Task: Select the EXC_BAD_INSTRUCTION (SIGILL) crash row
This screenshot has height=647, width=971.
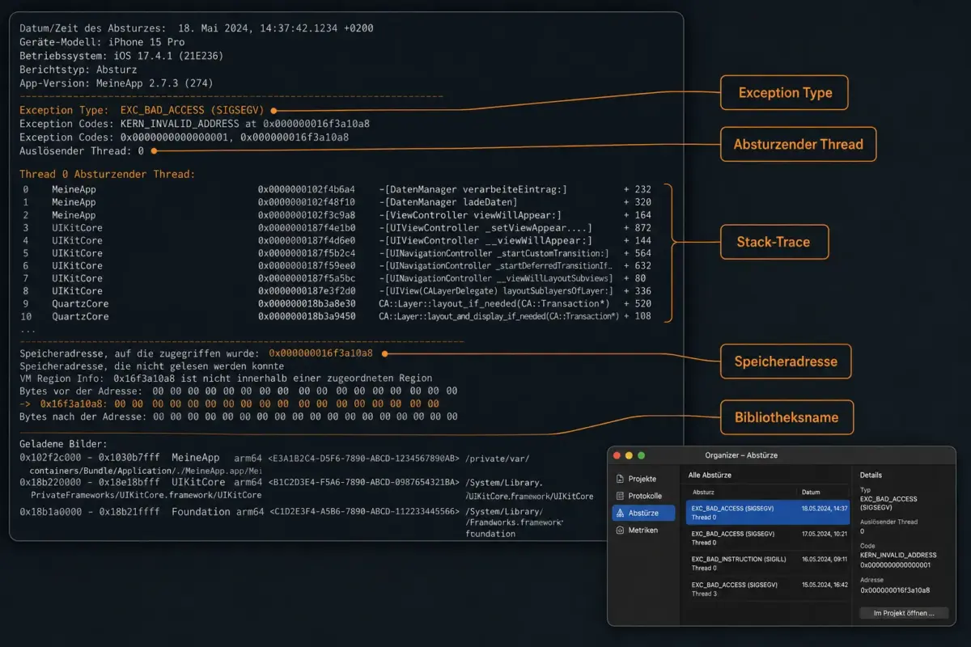Action: (x=768, y=563)
